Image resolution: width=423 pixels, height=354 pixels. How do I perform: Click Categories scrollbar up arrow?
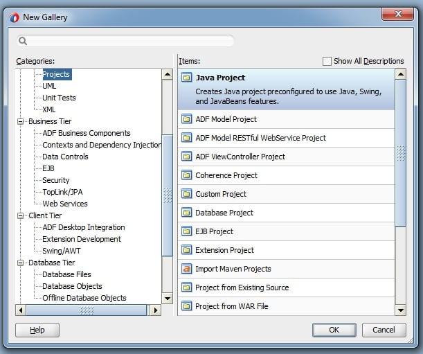point(168,74)
